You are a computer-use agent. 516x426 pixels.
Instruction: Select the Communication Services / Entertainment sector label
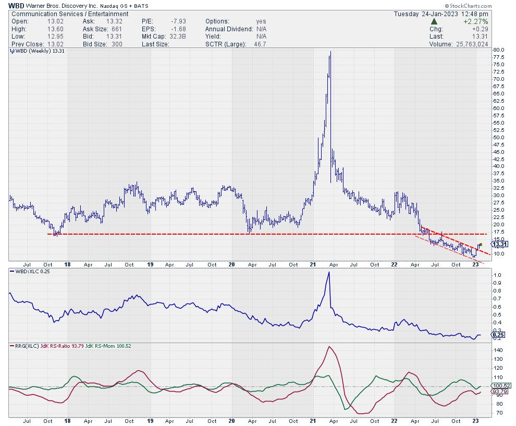tap(70, 14)
